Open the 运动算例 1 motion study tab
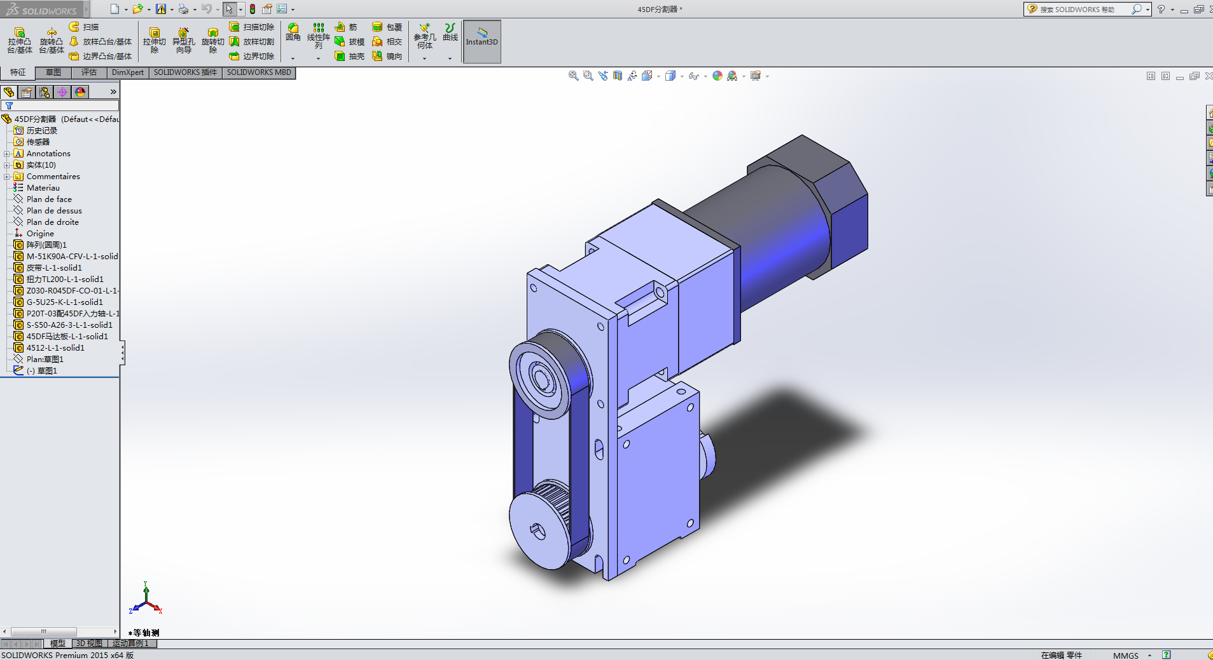 pos(131,643)
